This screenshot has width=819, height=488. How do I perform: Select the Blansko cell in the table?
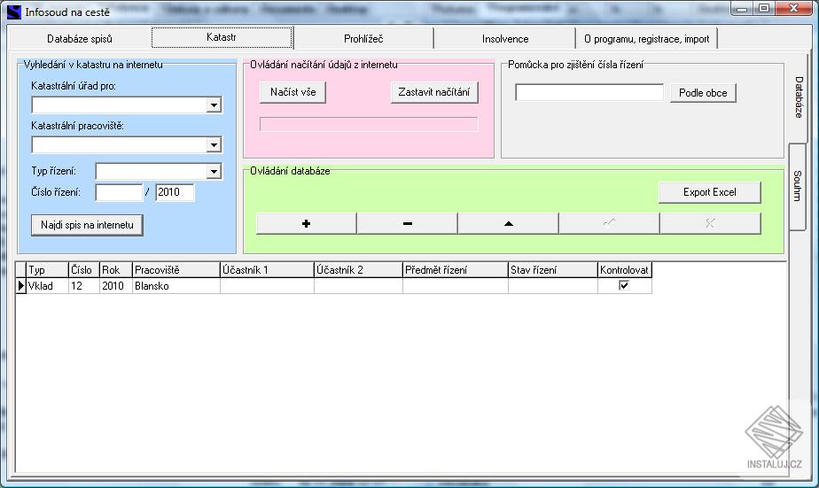click(176, 285)
